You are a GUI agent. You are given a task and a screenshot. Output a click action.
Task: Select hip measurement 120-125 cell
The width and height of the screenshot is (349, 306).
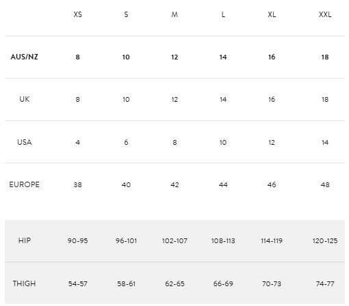[325, 240]
